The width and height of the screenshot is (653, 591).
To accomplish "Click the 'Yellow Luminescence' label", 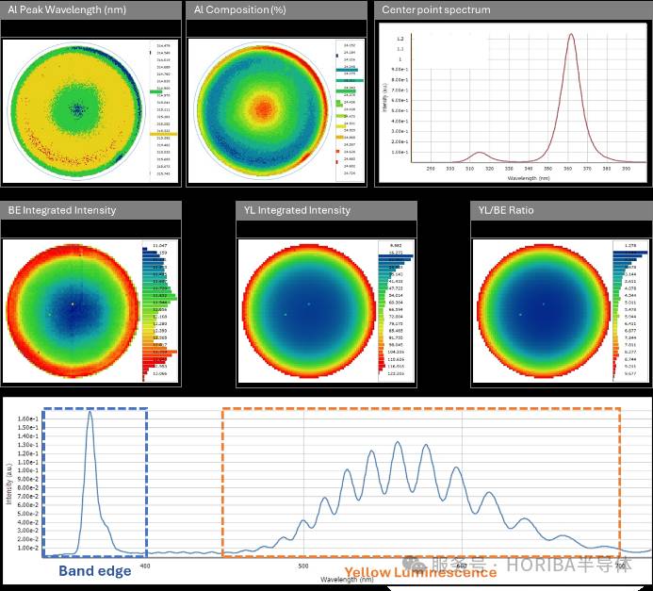I will [x=419, y=572].
